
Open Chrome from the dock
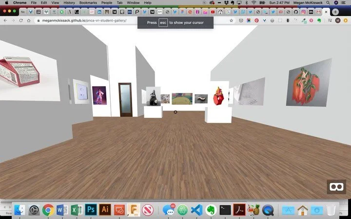pyautogui.click(x=48, y=210)
